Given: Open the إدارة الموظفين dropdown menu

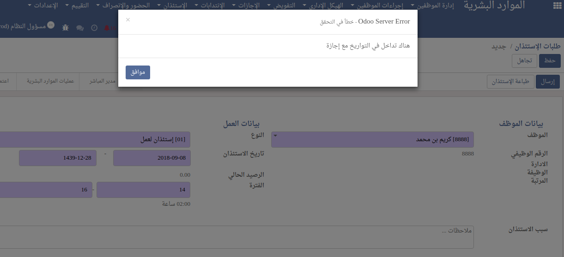Looking at the screenshot, I should [432, 6].
